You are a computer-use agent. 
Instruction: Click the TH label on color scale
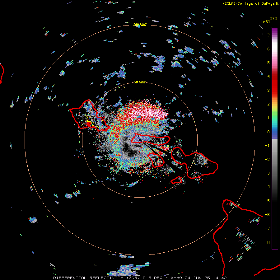click(x=267, y=242)
